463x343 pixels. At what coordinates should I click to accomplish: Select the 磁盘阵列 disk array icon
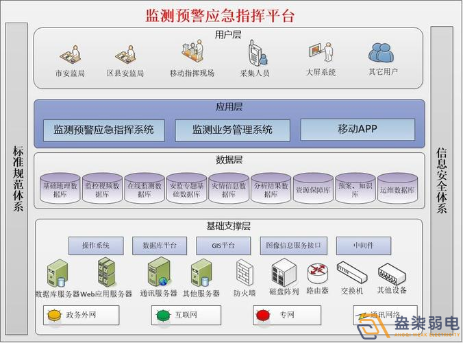click(282, 272)
